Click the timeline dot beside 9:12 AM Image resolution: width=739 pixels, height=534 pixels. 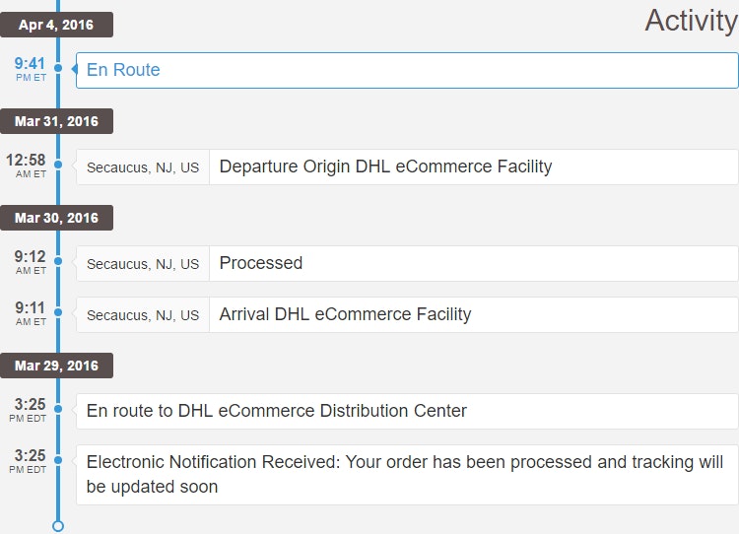pyautogui.click(x=58, y=262)
